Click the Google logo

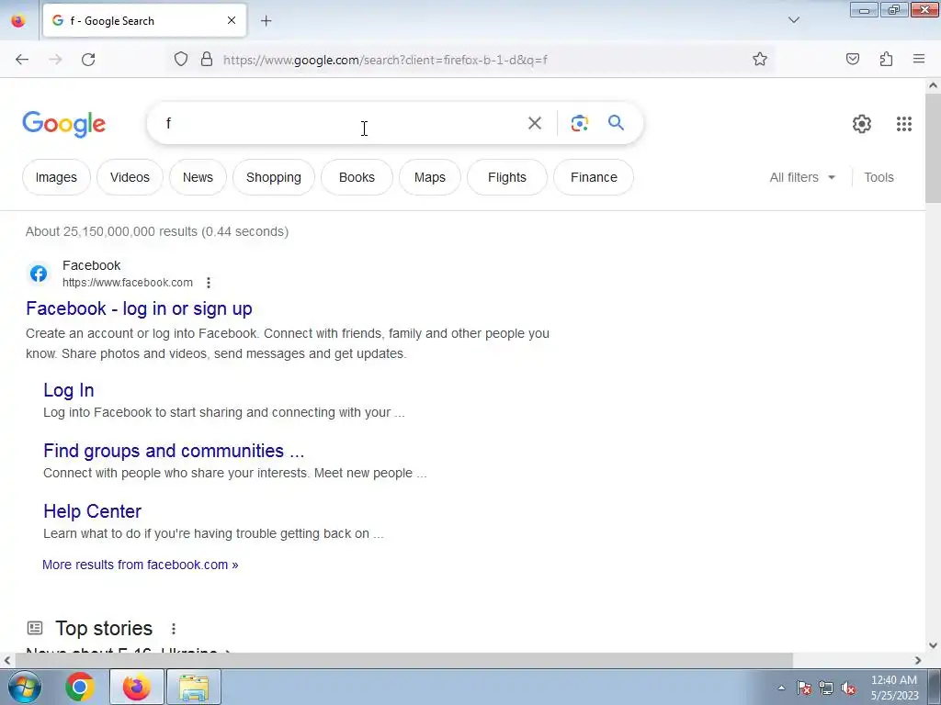(x=63, y=124)
